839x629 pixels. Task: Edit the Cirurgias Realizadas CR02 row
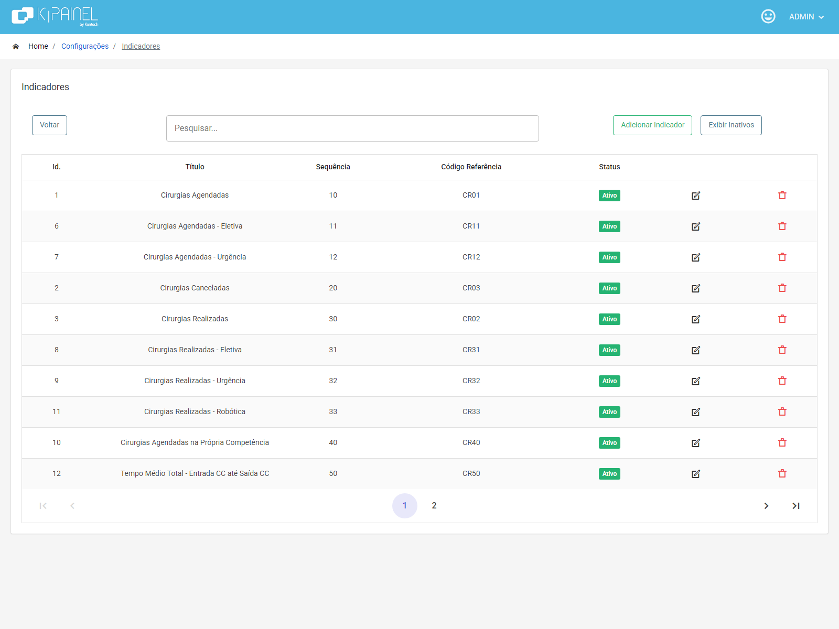coord(696,319)
